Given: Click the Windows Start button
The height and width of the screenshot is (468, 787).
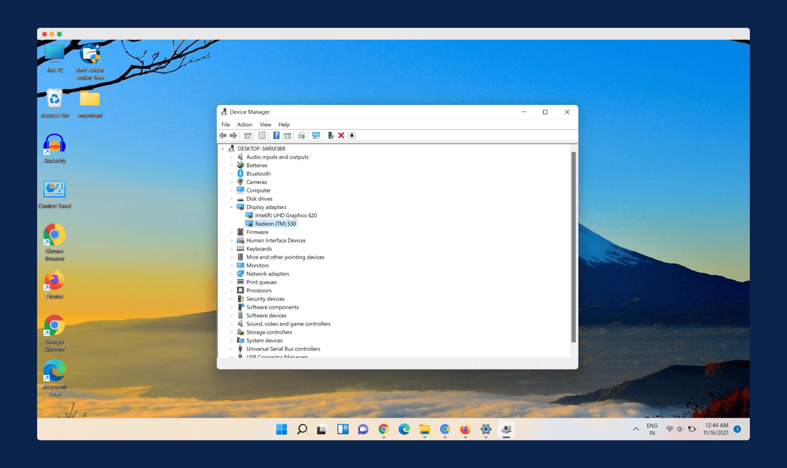Looking at the screenshot, I should 281,430.
